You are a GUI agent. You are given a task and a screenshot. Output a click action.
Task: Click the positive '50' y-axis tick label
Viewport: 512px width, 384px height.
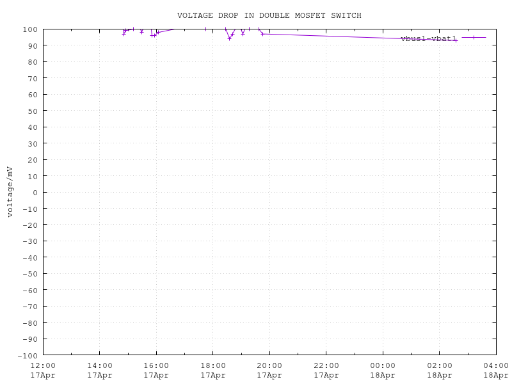33,111
